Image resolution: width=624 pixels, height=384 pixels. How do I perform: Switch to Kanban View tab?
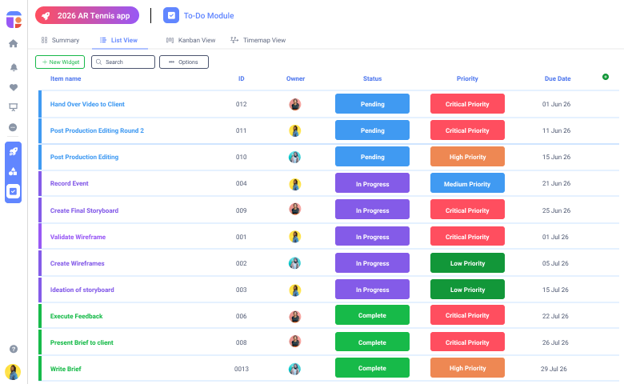(x=190, y=40)
